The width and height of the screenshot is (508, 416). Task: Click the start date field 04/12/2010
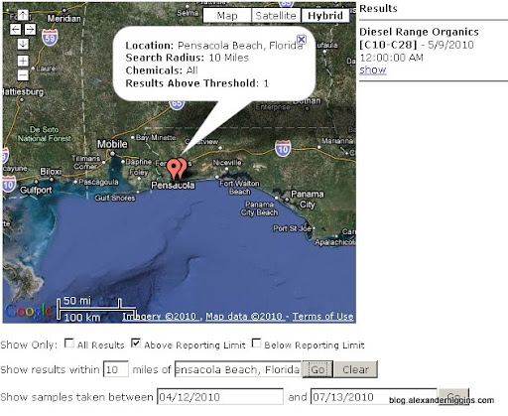click(x=220, y=396)
